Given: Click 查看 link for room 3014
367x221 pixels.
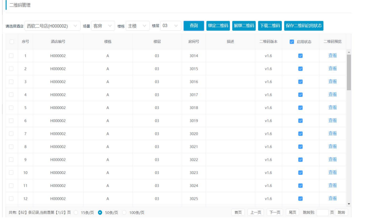Looking at the screenshot, I should (x=332, y=56).
